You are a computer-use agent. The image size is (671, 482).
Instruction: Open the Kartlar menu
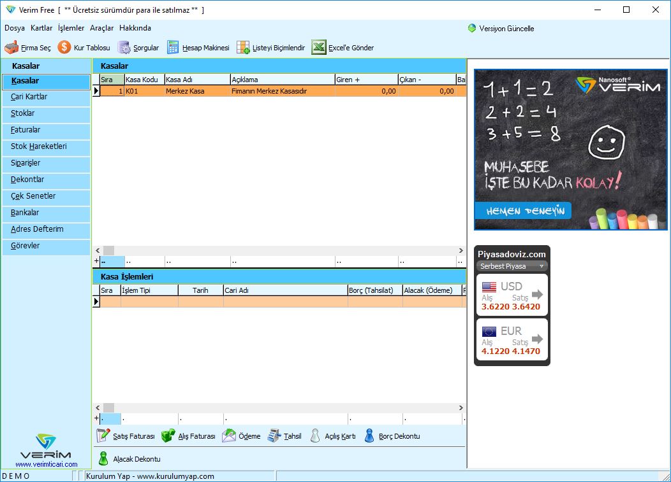[41, 28]
